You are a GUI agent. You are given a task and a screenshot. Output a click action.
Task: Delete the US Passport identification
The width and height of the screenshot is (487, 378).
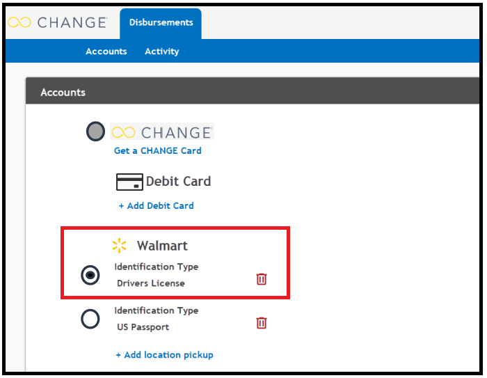(262, 323)
